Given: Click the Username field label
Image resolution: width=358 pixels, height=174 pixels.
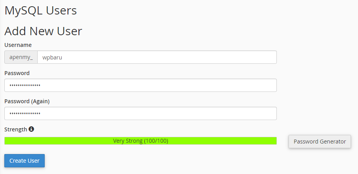Looking at the screenshot, I should pyautogui.click(x=18, y=45).
